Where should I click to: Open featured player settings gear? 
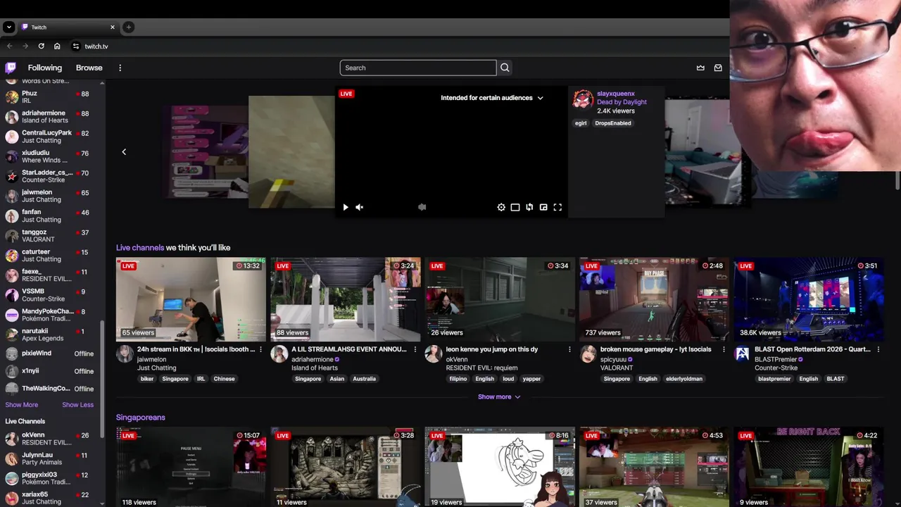tap(501, 207)
